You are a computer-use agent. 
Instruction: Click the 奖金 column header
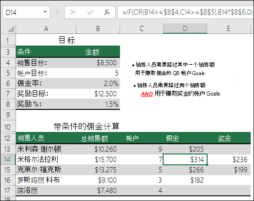pyautogui.click(x=229, y=138)
